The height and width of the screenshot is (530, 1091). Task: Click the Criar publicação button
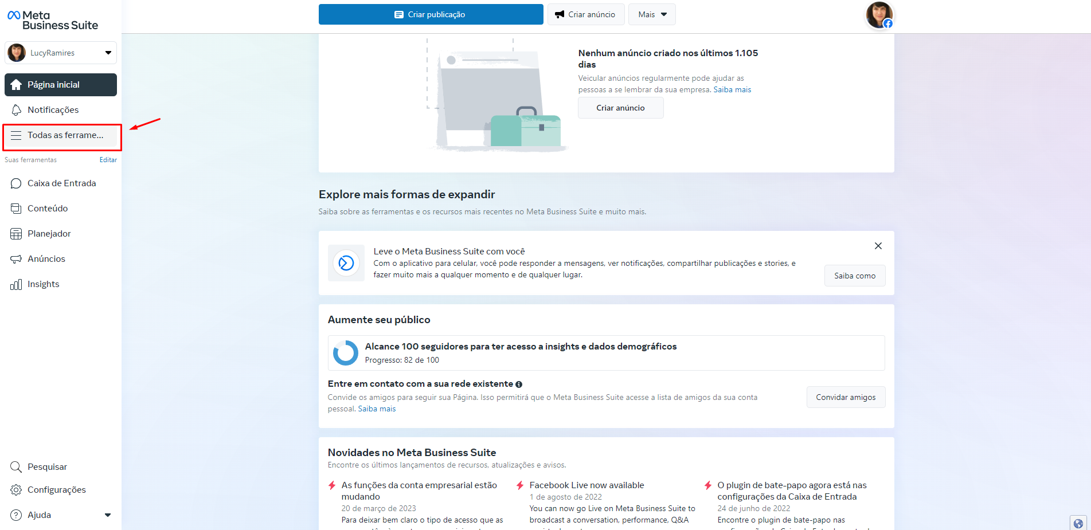click(x=431, y=14)
